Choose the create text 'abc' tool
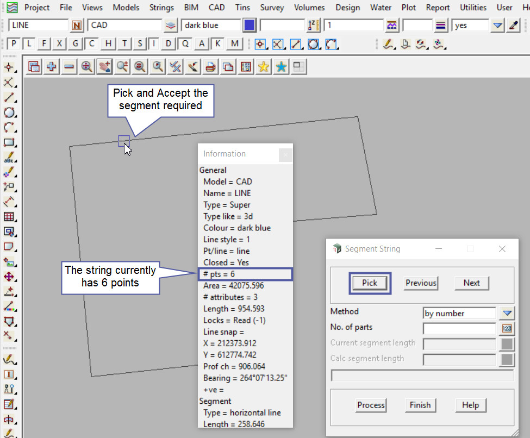This screenshot has height=438, width=530. tap(9, 158)
